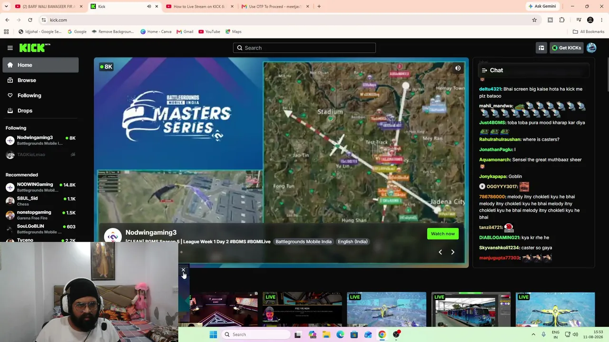Open OBS Studio from taskbar

396,334
